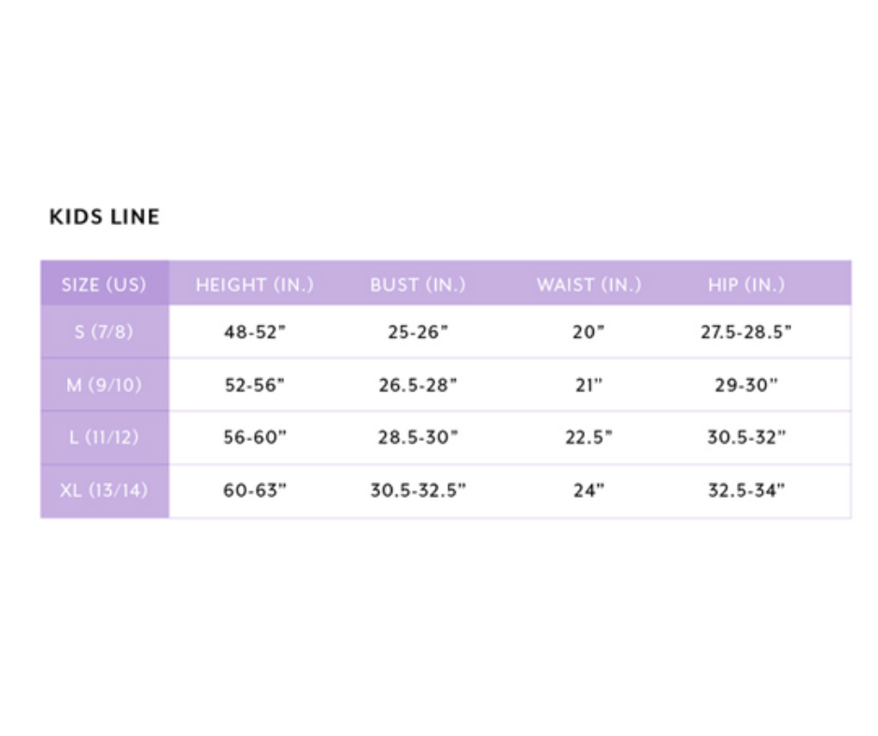Click the 26.5-28" bust cell

[x=418, y=385]
